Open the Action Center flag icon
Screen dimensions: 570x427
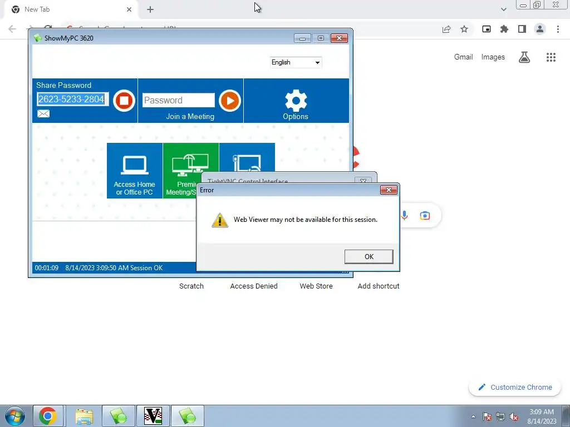coord(487,417)
